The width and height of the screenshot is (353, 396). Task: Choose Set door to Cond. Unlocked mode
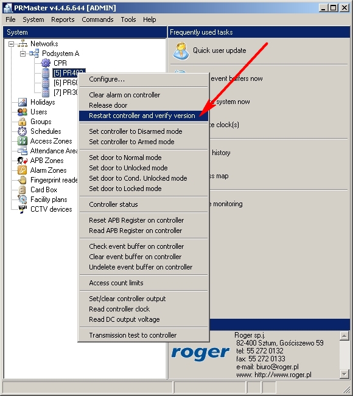point(144,178)
